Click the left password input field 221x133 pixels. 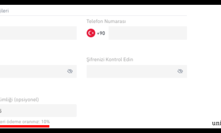[x=38, y=71]
